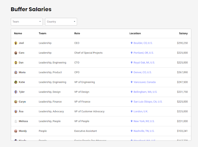Click Maria's avatar picture
198x147 pixels.
tap(16, 72)
